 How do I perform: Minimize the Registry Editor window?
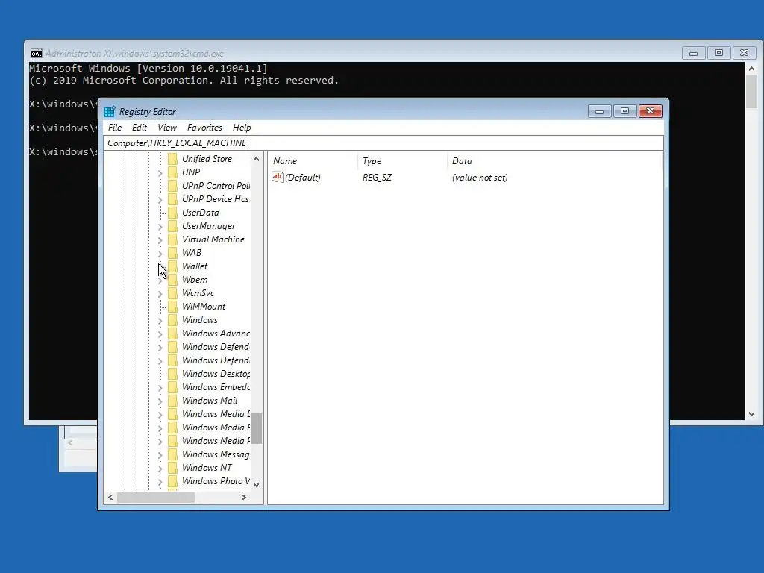pos(599,112)
